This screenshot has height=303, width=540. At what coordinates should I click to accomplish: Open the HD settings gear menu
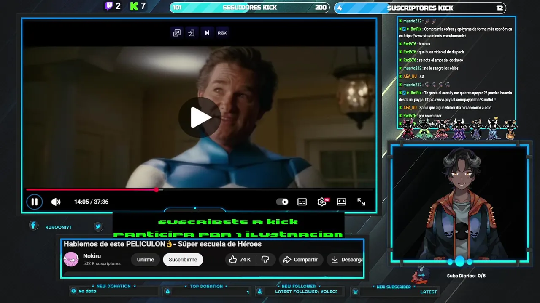point(322,202)
